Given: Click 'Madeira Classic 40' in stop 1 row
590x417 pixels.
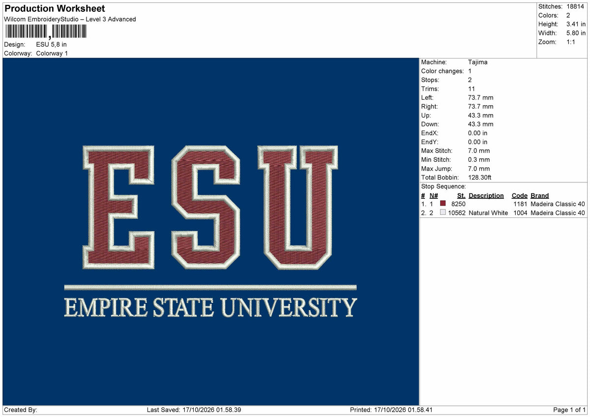Looking at the screenshot, I should point(558,204).
